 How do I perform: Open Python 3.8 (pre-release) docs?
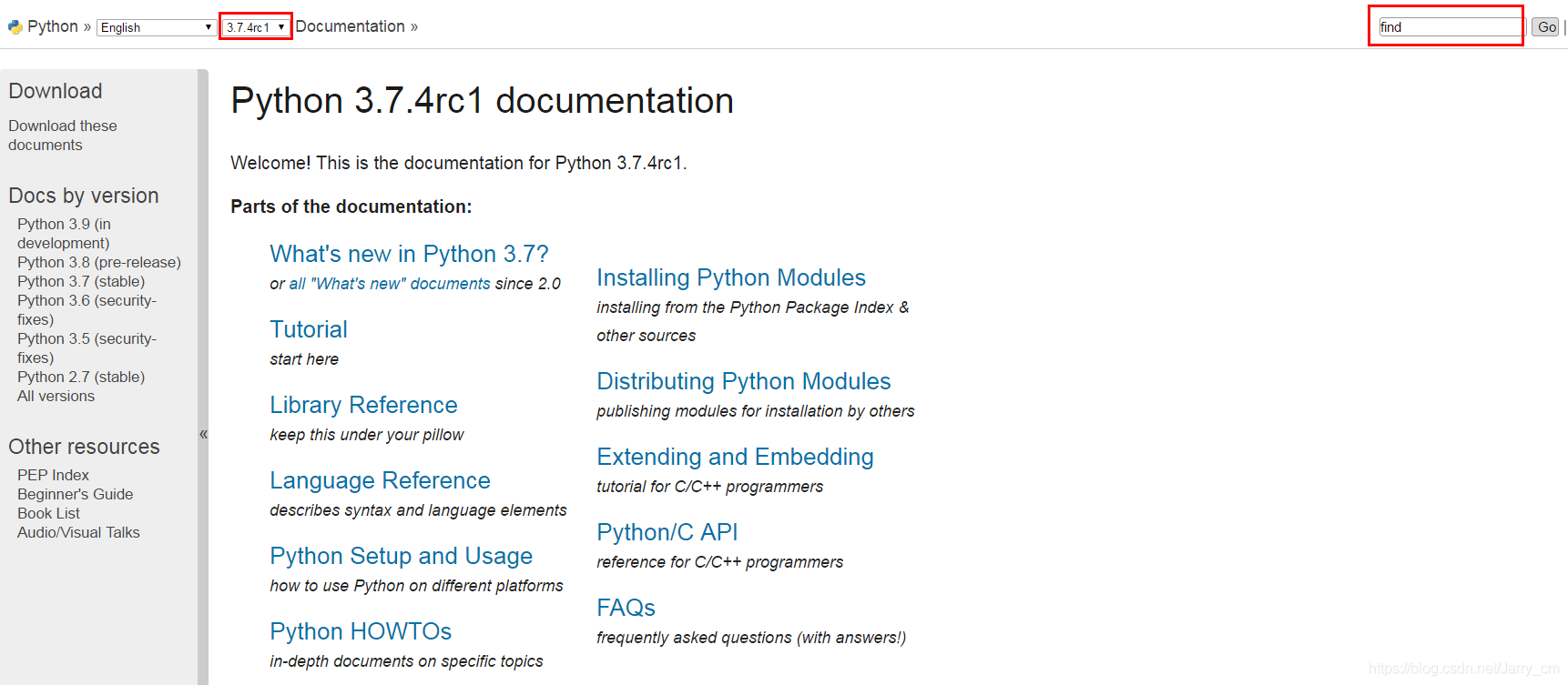(x=99, y=262)
